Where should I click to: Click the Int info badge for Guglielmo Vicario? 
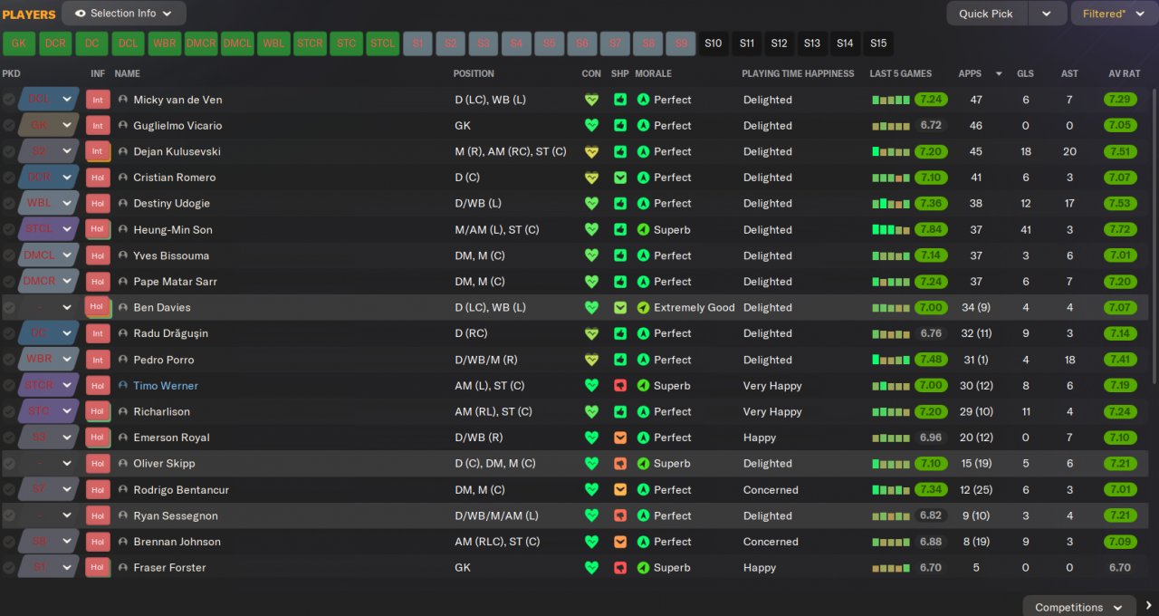98,126
